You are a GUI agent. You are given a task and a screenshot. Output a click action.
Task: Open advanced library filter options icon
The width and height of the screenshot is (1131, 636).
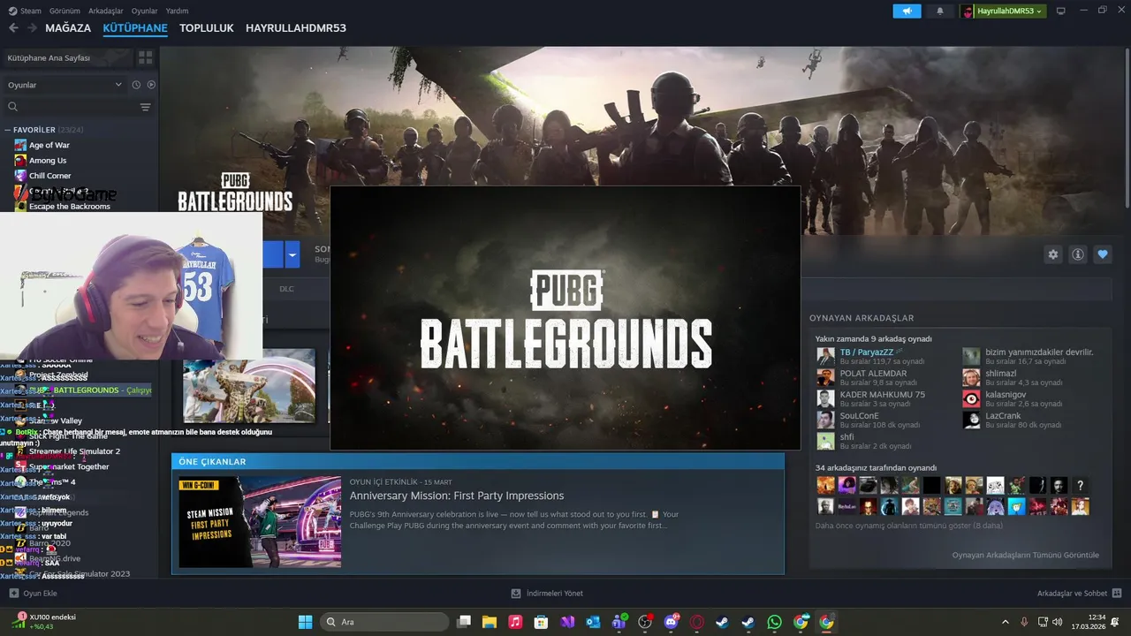[x=146, y=107]
